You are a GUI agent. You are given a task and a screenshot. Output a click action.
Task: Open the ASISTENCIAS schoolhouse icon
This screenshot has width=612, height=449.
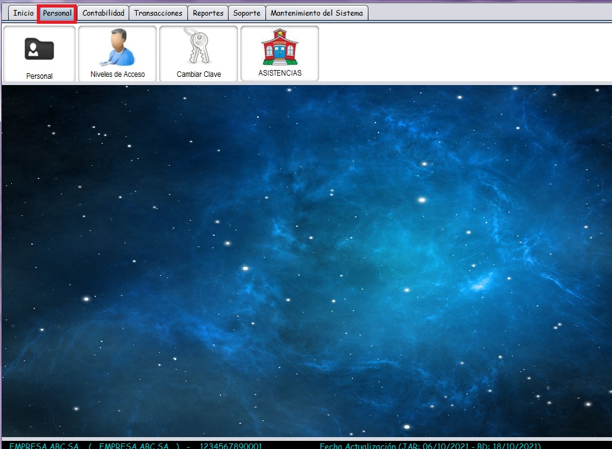pos(280,46)
